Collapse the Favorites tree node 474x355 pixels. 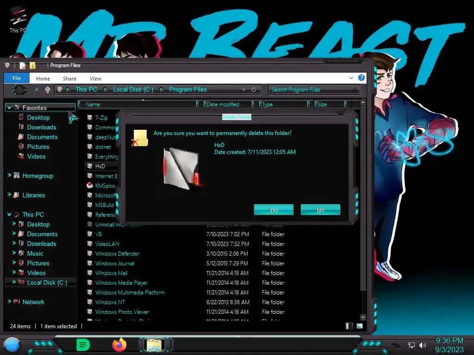(9, 107)
